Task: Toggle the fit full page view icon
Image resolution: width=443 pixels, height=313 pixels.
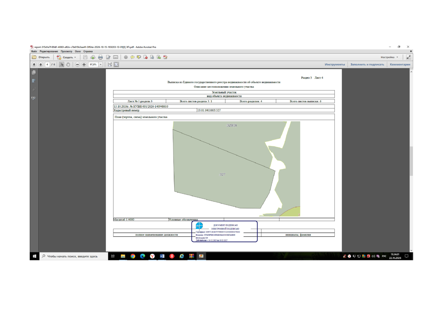Action: tap(116, 65)
